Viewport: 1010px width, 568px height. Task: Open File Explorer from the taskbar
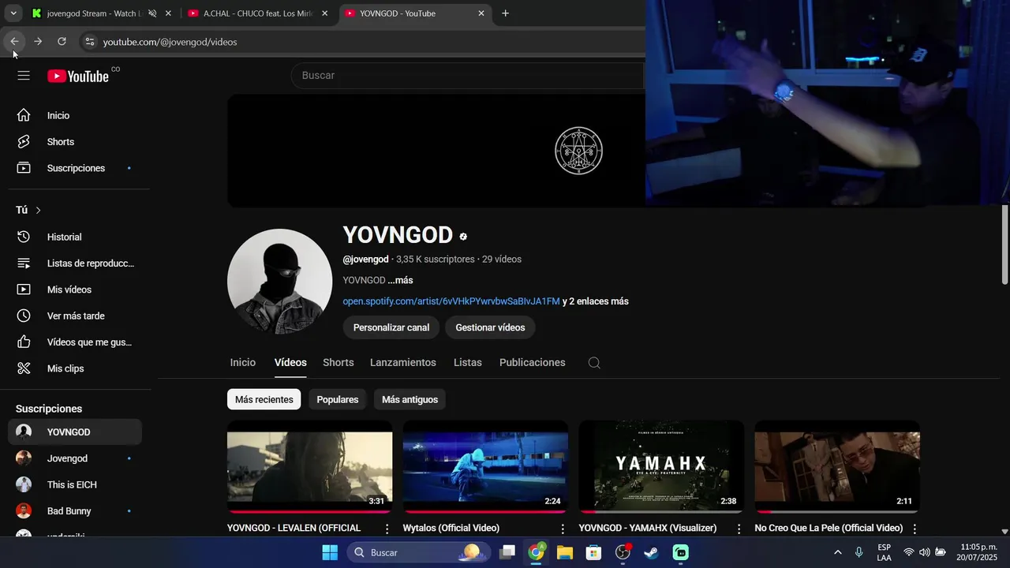pyautogui.click(x=565, y=552)
